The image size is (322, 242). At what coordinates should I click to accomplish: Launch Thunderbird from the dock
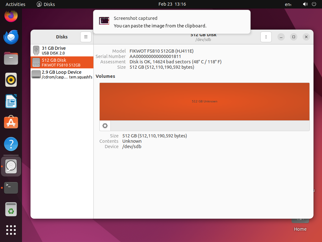point(11,37)
